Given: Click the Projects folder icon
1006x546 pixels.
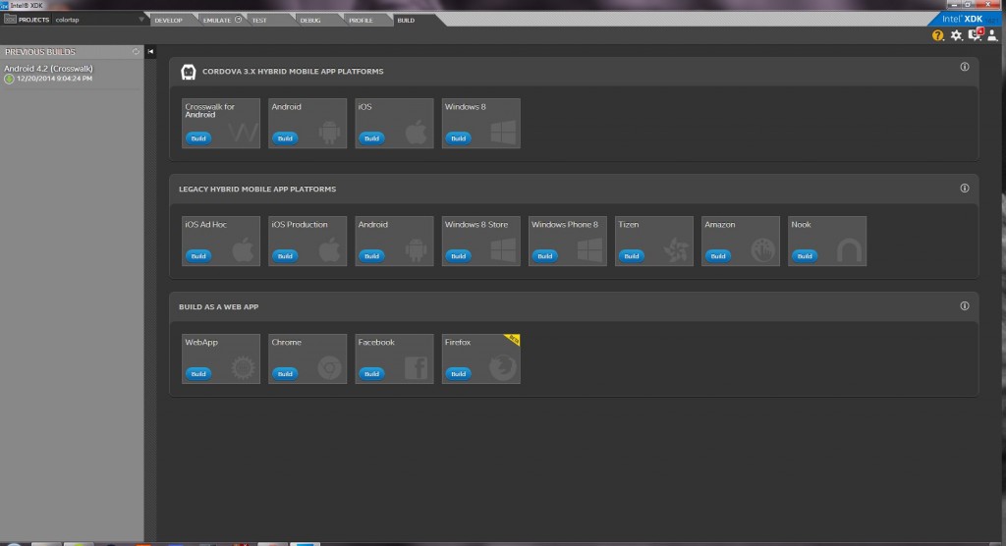Looking at the screenshot, I should click(10, 20).
